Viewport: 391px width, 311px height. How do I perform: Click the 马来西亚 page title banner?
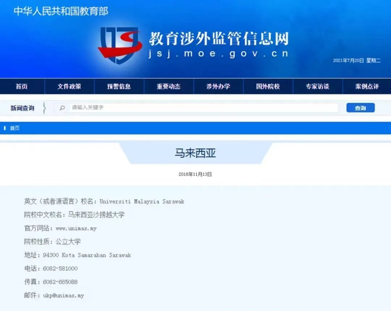(x=195, y=153)
